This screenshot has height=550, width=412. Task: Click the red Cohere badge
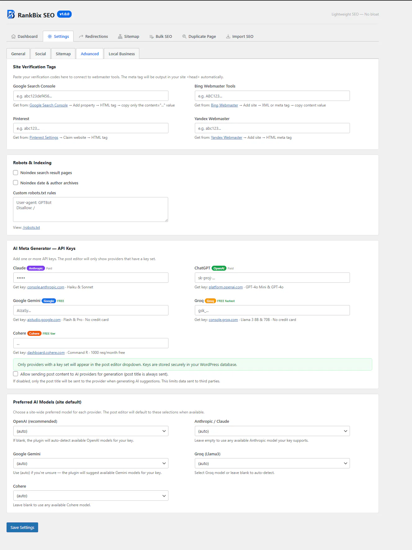click(x=34, y=333)
